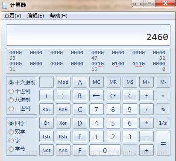Add to memory using M+
This screenshot has width=176, height=161.
[x=147, y=82]
